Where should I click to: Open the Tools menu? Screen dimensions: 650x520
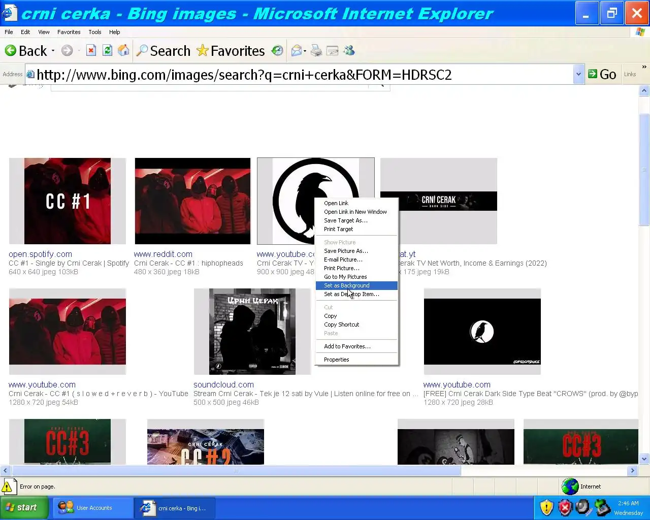tap(95, 32)
